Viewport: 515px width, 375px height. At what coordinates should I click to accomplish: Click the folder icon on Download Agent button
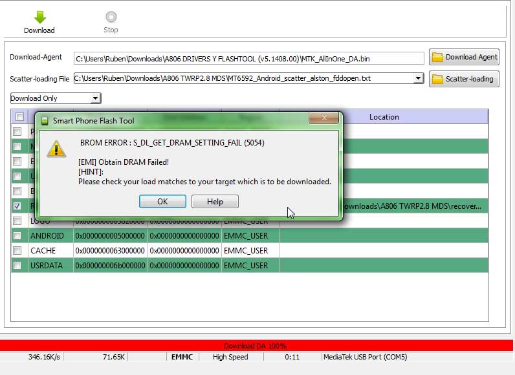[x=437, y=57]
